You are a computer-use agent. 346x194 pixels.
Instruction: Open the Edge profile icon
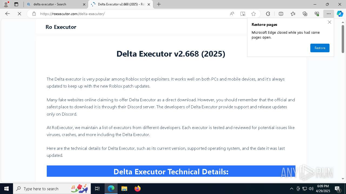6,4
